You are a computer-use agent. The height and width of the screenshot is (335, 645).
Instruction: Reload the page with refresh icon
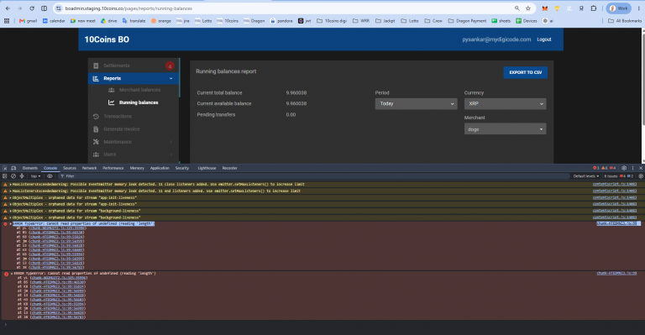[x=32, y=8]
